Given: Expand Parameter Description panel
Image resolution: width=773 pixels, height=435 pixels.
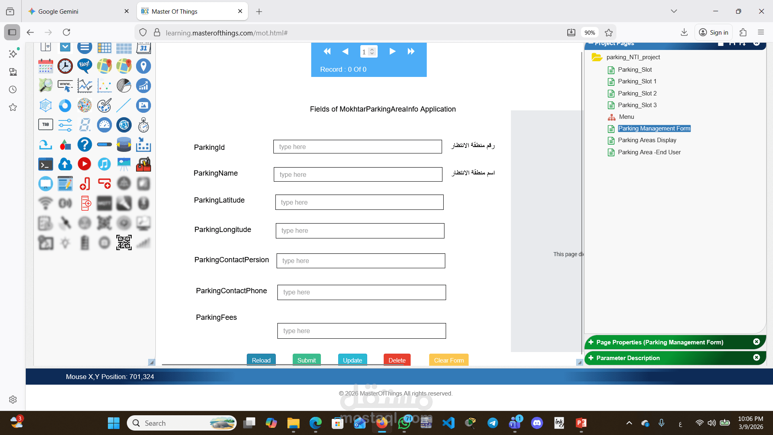Looking at the screenshot, I should click(591, 358).
